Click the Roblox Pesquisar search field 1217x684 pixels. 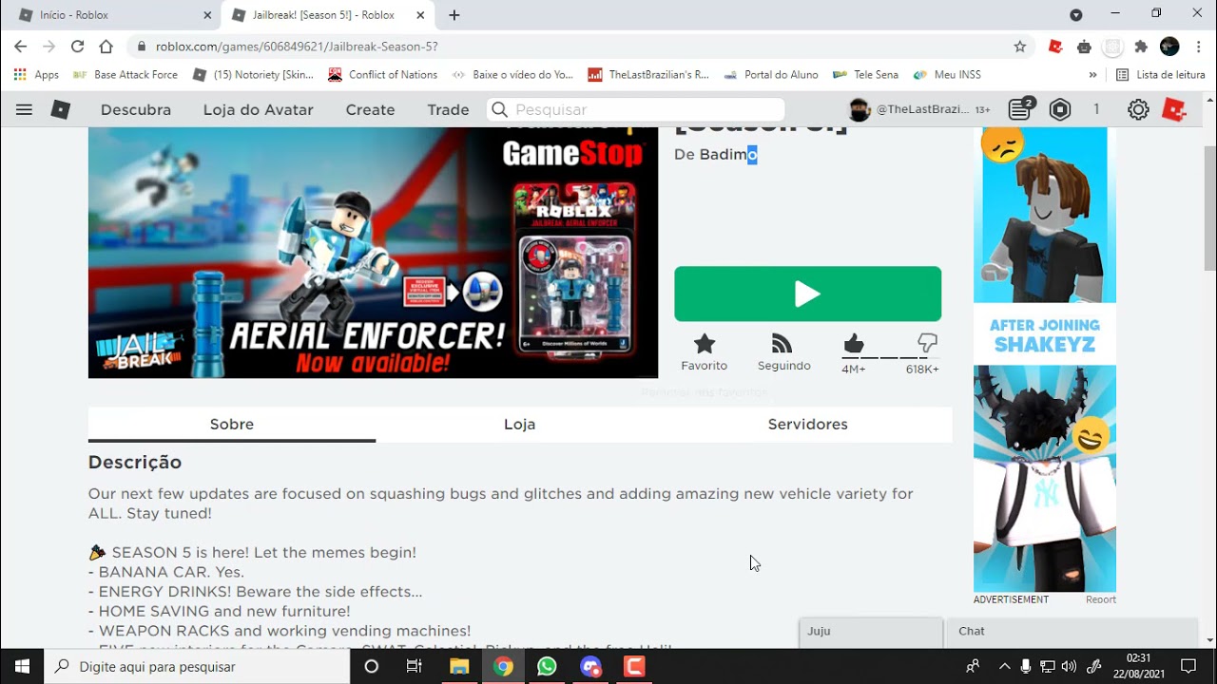coord(635,110)
